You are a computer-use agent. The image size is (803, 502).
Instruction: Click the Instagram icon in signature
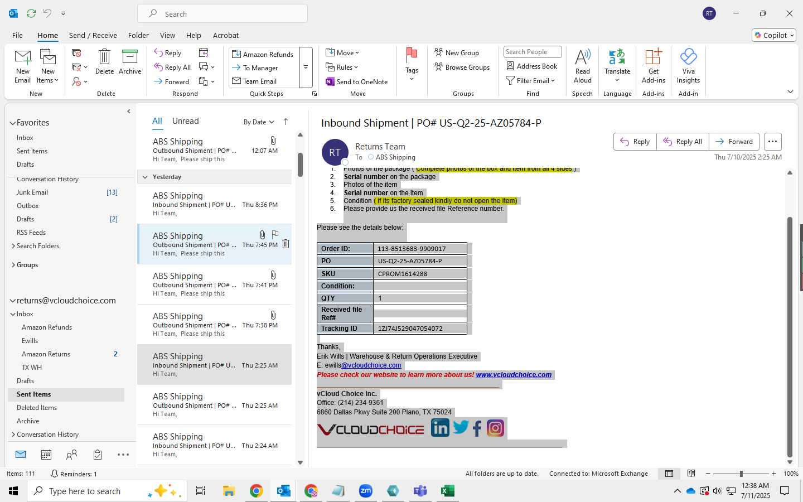click(495, 428)
